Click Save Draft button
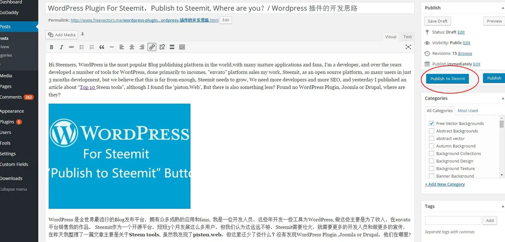The image size is (505, 242). point(438,21)
